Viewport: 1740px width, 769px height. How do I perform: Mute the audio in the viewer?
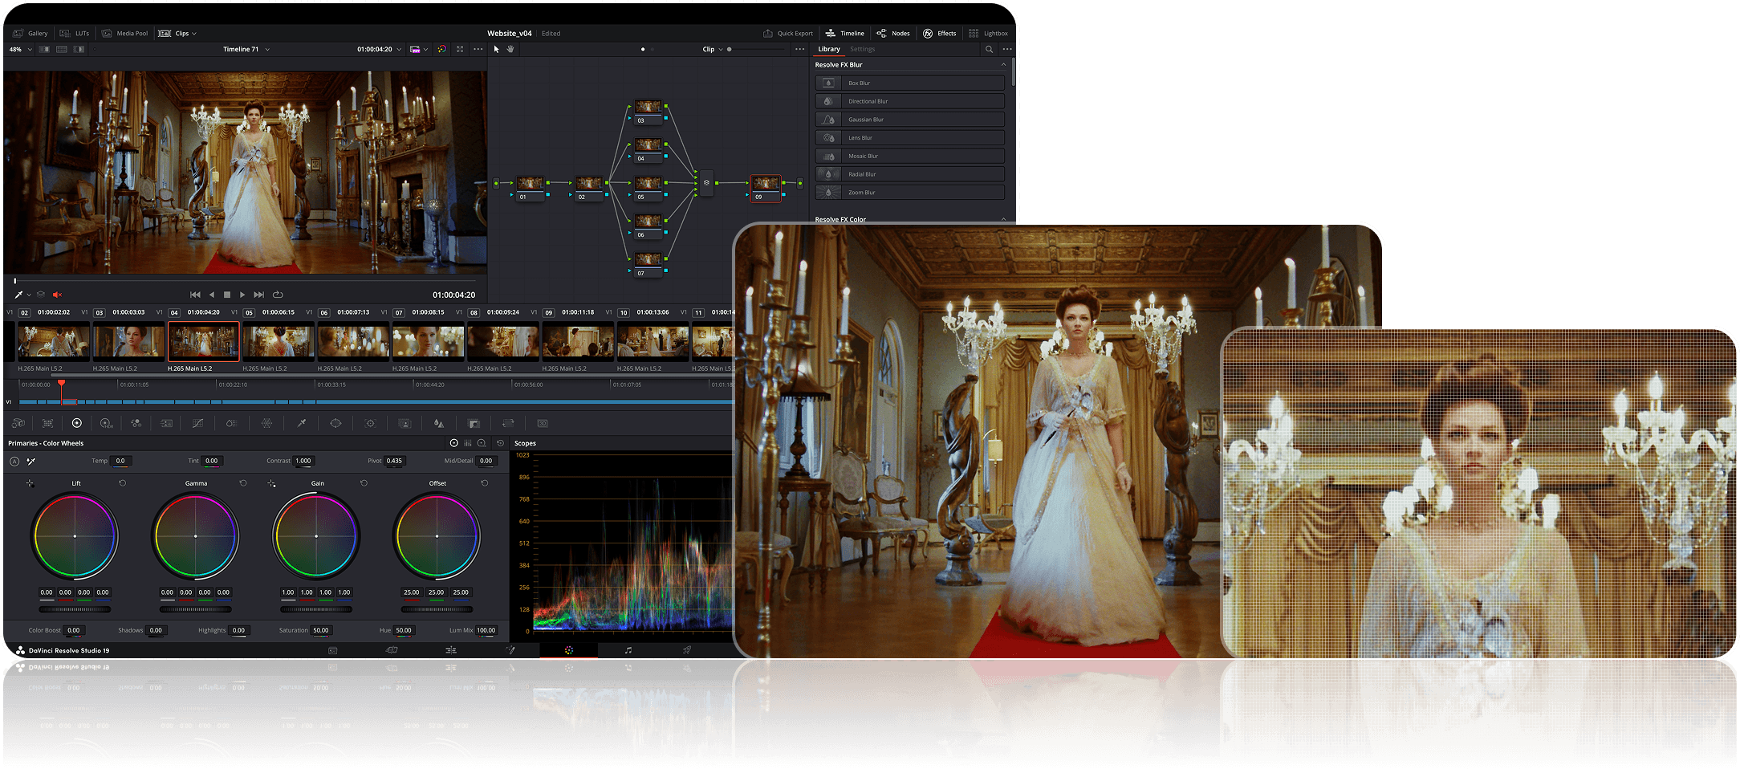(x=56, y=295)
